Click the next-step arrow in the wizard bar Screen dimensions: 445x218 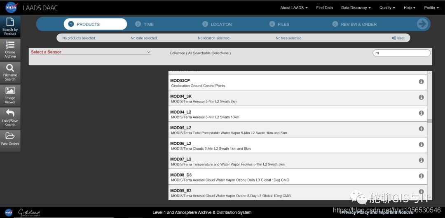coord(422,24)
